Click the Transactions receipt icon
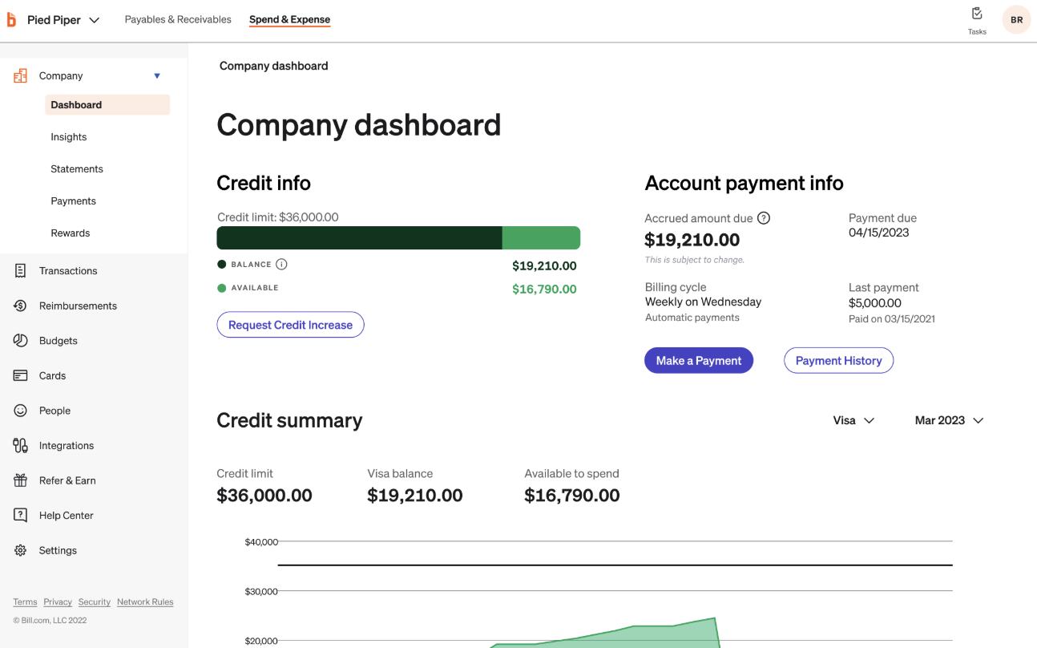 click(x=21, y=271)
